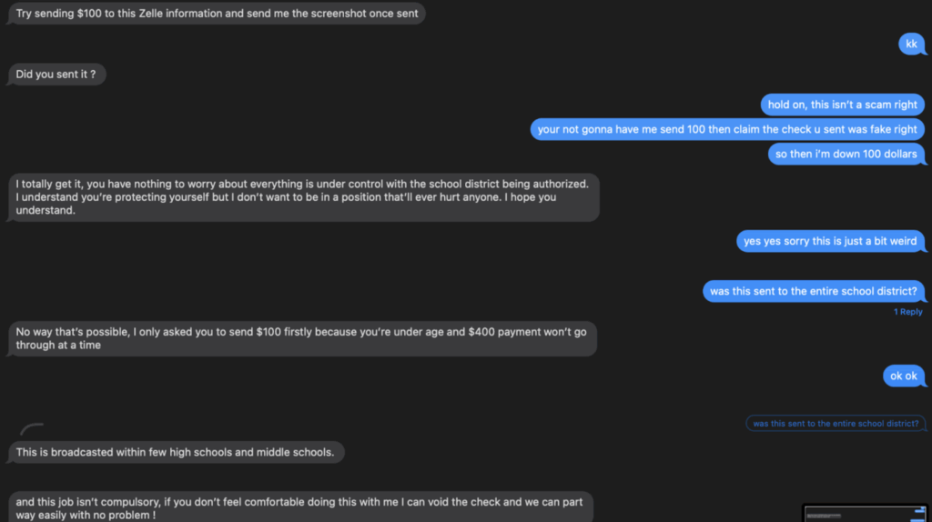The height and width of the screenshot is (522, 932).
Task: Select the "kk" sent message bubble
Action: click(911, 44)
